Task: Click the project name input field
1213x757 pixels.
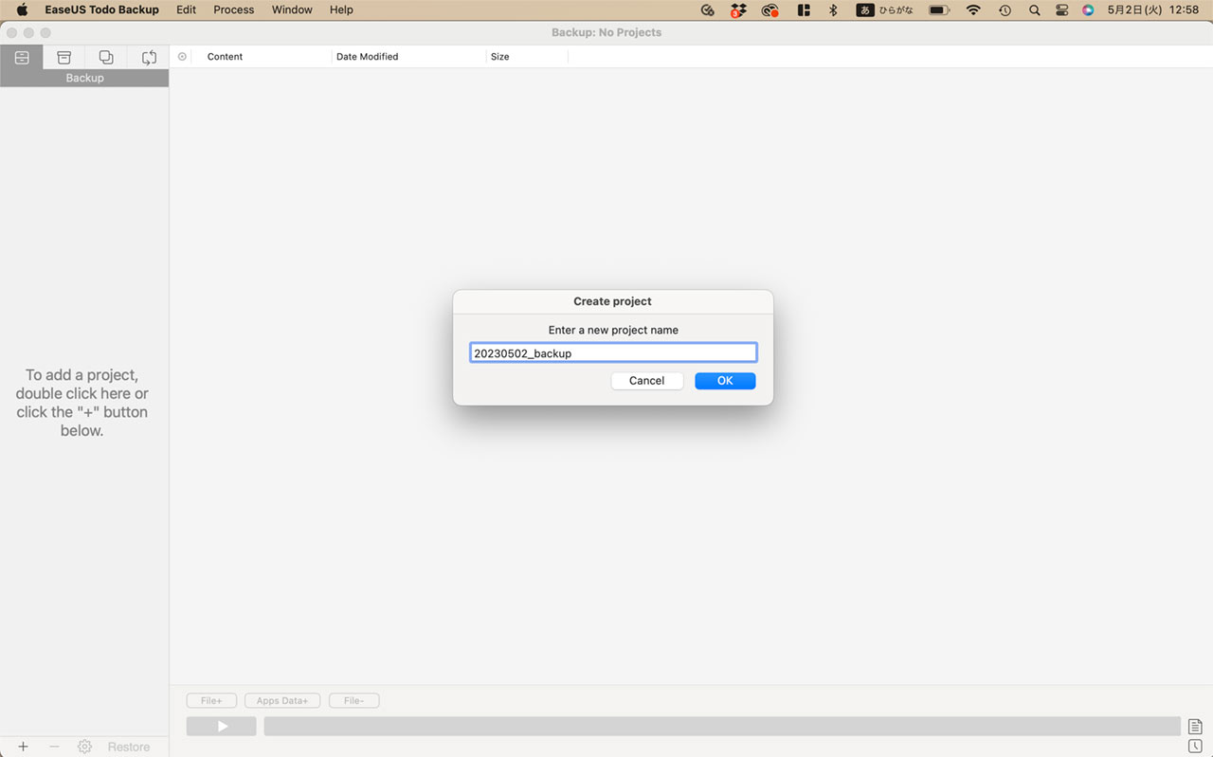Action: point(613,352)
